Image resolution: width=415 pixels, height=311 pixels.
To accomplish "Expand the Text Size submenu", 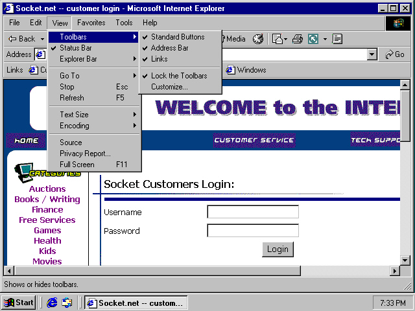I will pos(93,115).
